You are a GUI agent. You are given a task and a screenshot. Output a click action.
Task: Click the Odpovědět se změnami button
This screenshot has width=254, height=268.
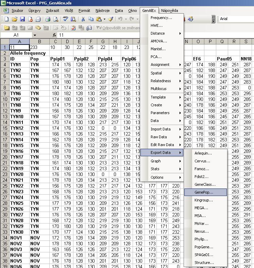pos(118,28)
